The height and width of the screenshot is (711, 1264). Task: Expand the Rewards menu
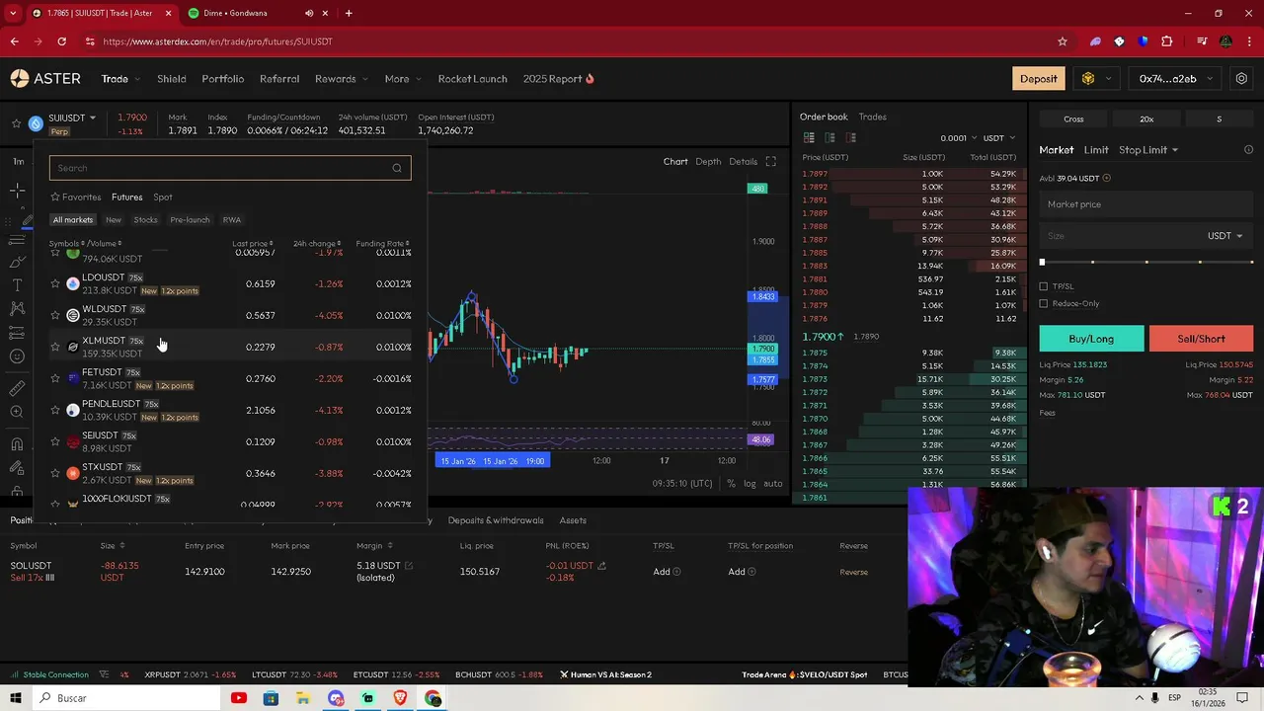click(x=342, y=79)
